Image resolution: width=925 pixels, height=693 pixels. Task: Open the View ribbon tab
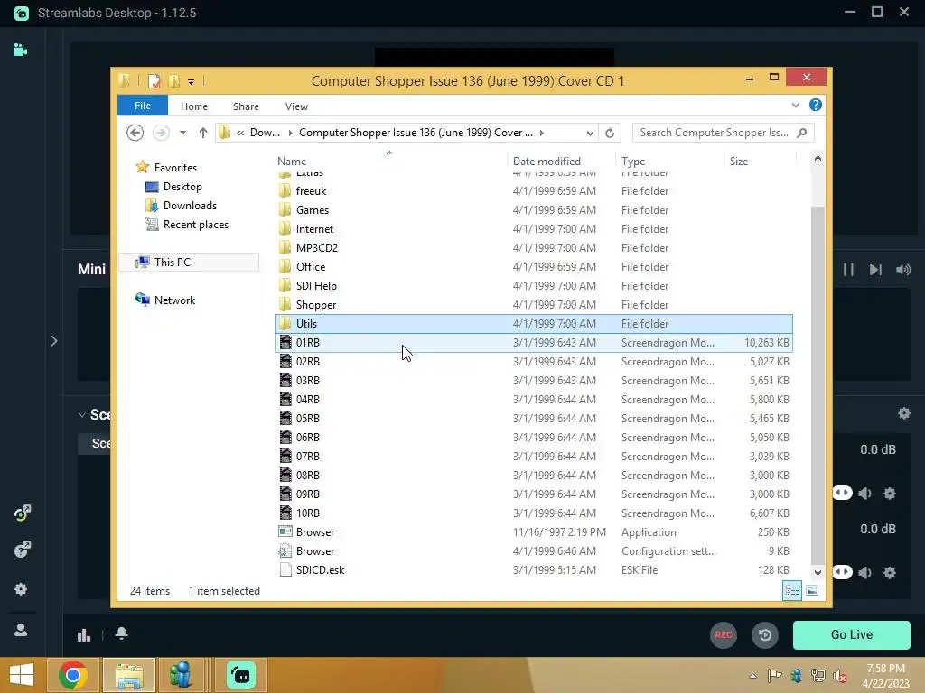[296, 106]
